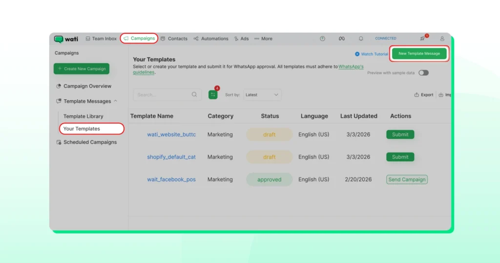Click the Campaigns sidebar title

66,53
